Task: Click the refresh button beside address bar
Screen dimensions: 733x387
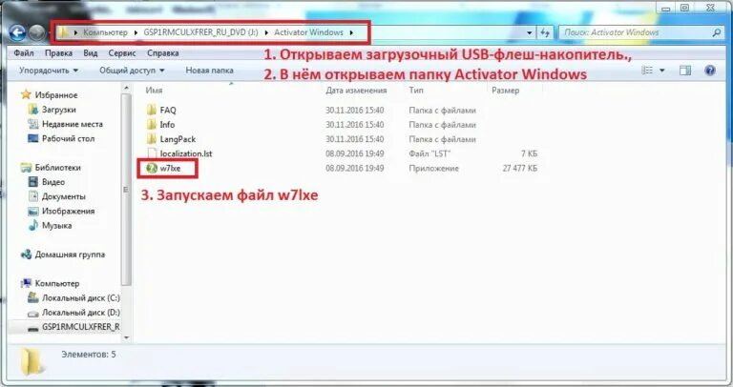Action: pyautogui.click(x=545, y=32)
